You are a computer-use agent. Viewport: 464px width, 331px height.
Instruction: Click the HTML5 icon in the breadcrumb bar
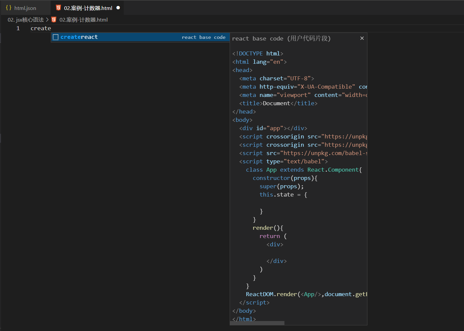(x=54, y=20)
